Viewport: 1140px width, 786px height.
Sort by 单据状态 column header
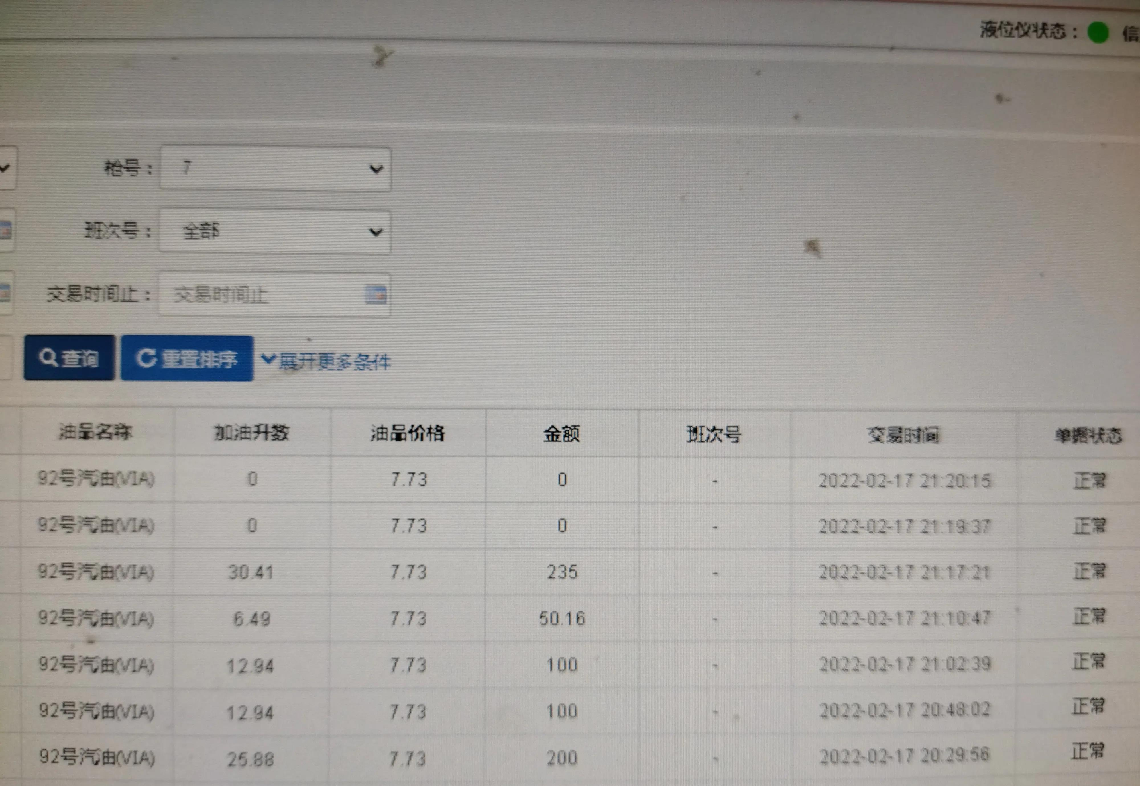click(1089, 435)
